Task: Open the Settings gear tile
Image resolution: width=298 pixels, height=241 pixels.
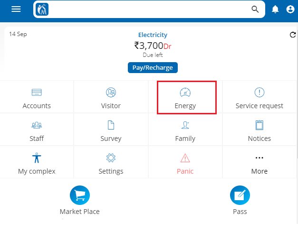Action: (111, 162)
